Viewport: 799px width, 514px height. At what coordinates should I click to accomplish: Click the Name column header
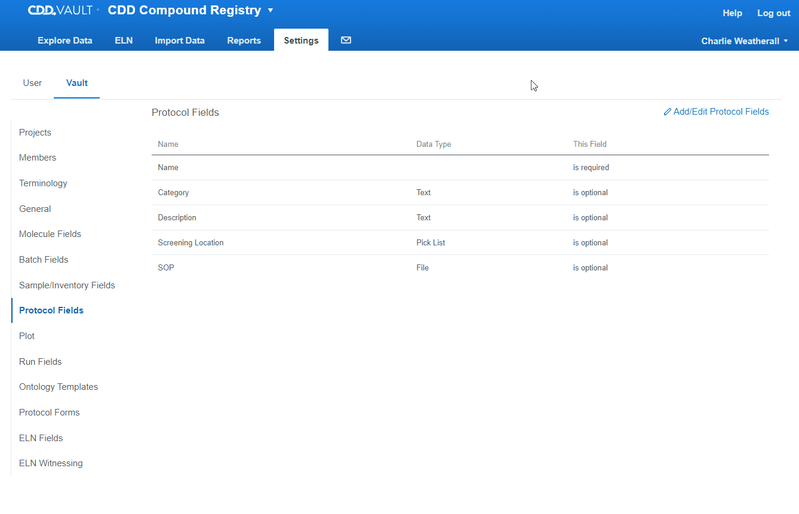coord(168,144)
